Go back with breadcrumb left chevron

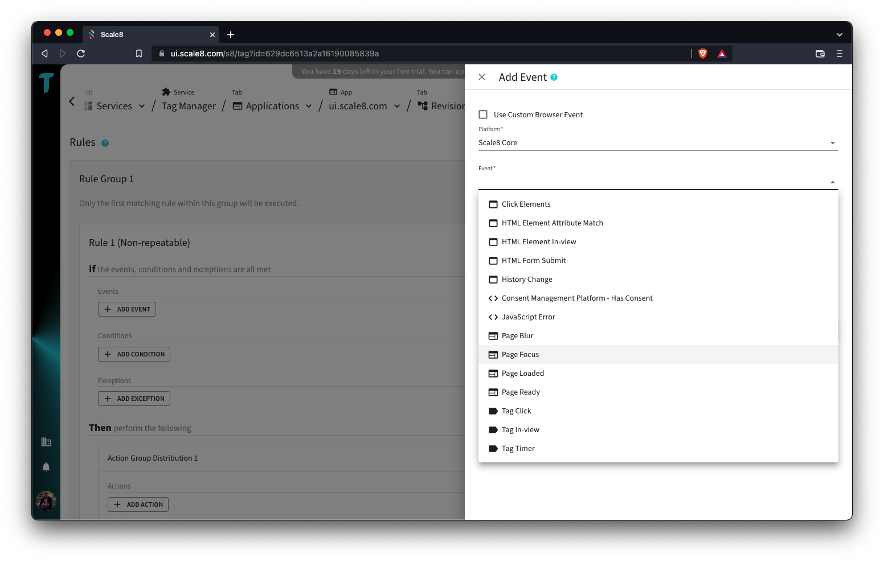pos(72,101)
